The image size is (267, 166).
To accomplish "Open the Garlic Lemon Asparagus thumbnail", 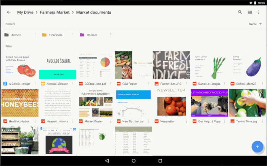I will [x=209, y=65].
